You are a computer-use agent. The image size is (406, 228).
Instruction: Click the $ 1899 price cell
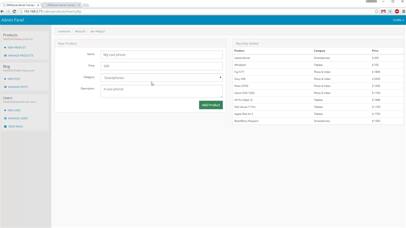376,72
